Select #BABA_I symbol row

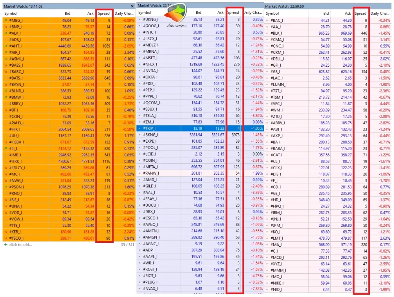click(328, 148)
